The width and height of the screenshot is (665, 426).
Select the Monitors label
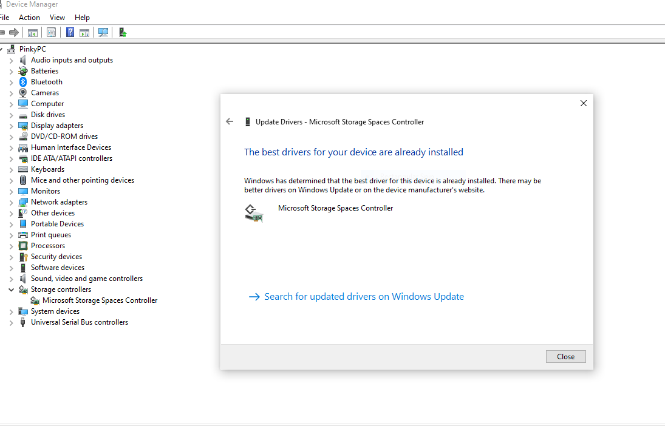coord(46,191)
